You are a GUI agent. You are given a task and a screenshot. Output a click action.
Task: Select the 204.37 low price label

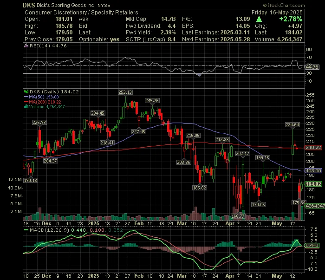tap(50, 161)
